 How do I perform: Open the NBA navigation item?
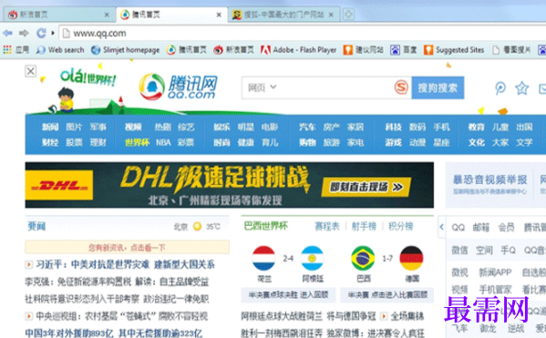[163, 142]
